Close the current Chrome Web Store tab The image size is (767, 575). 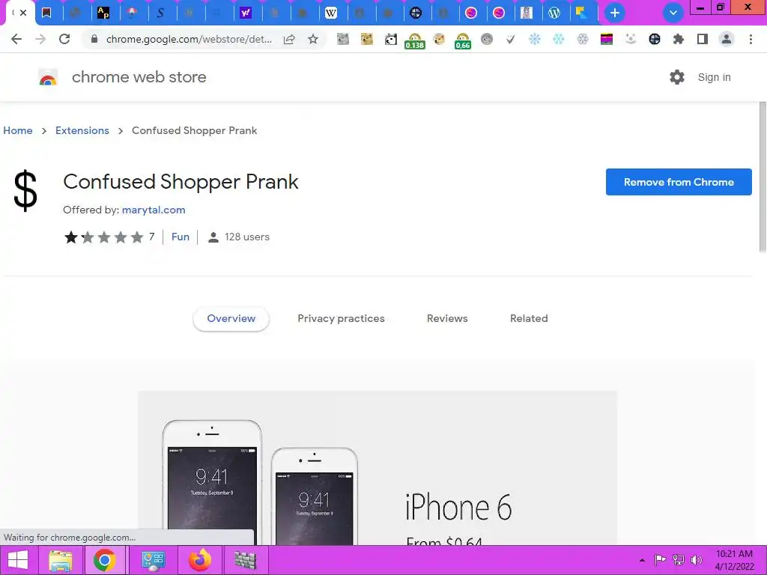(x=23, y=13)
